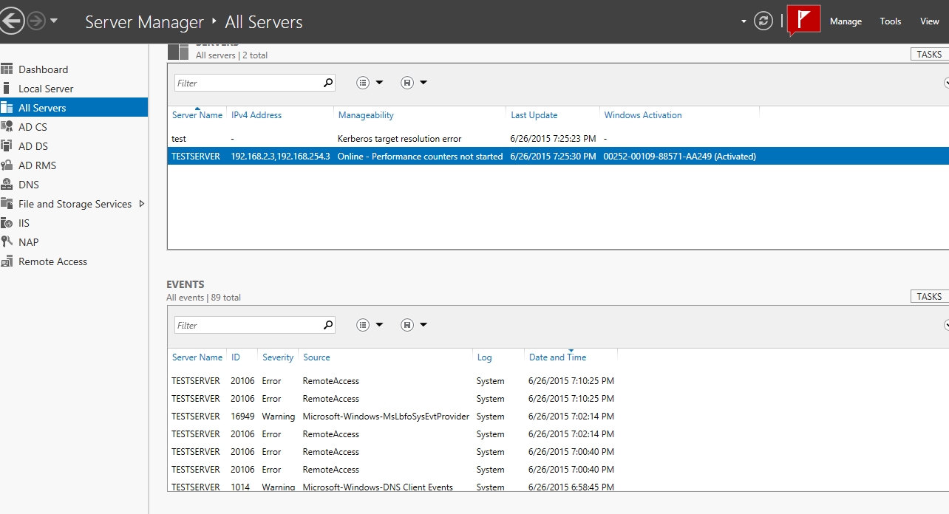
Task: Click the refresh icon in header
Action: tap(763, 21)
